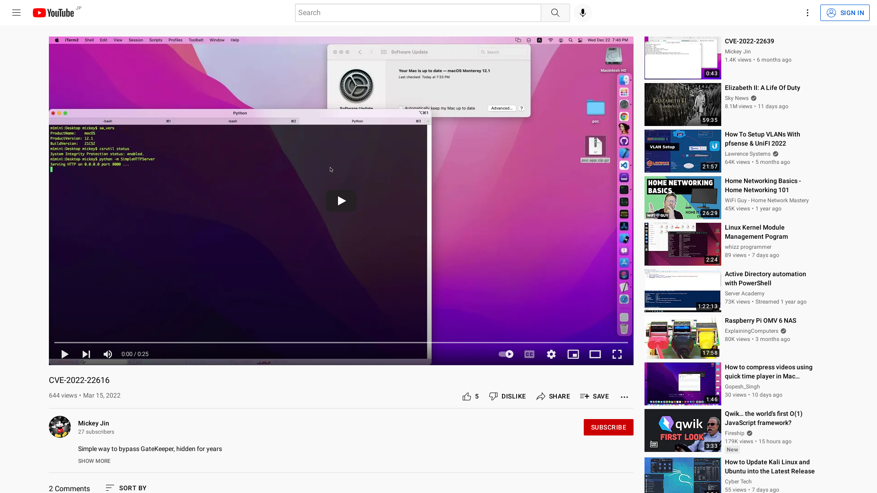Like the video with thumbs up
This screenshot has width=877, height=493.
tap(470, 396)
